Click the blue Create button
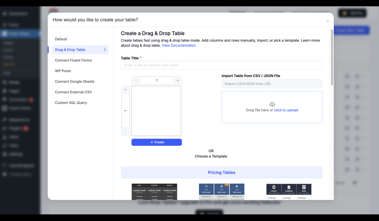This screenshot has height=221, width=379. click(157, 142)
